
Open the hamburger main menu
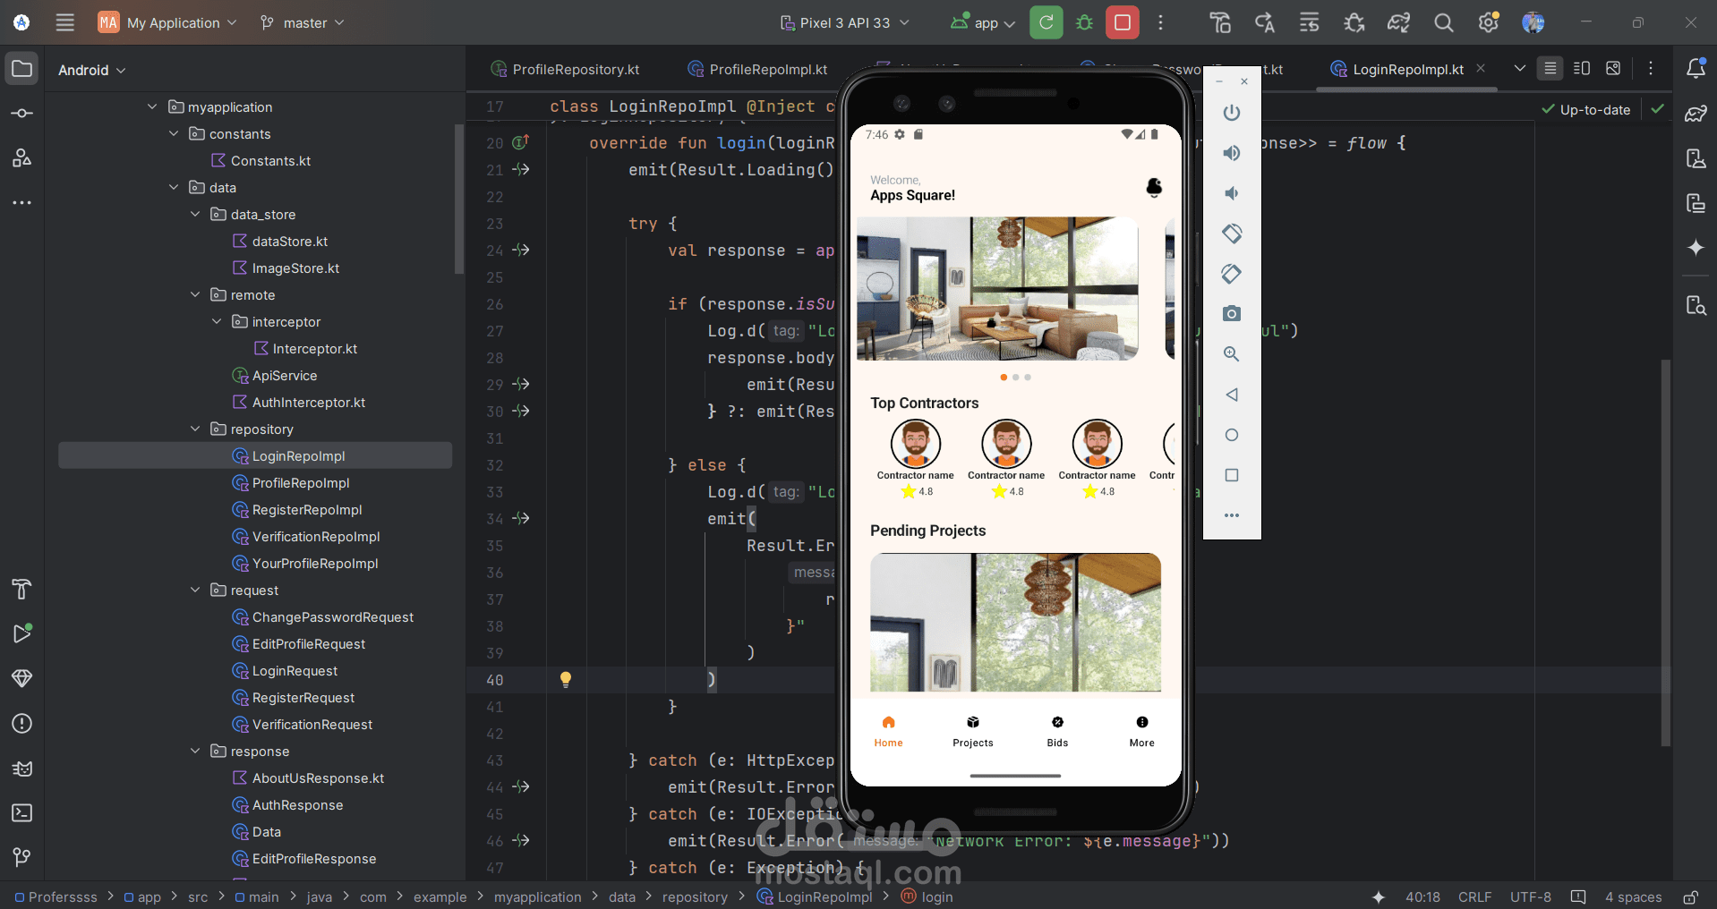coord(64,22)
